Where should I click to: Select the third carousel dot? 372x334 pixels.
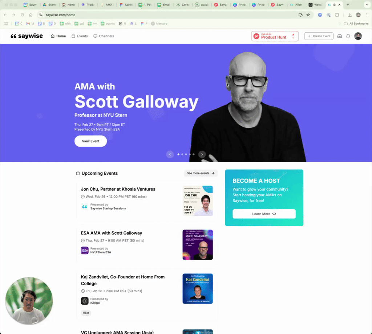[x=186, y=154]
